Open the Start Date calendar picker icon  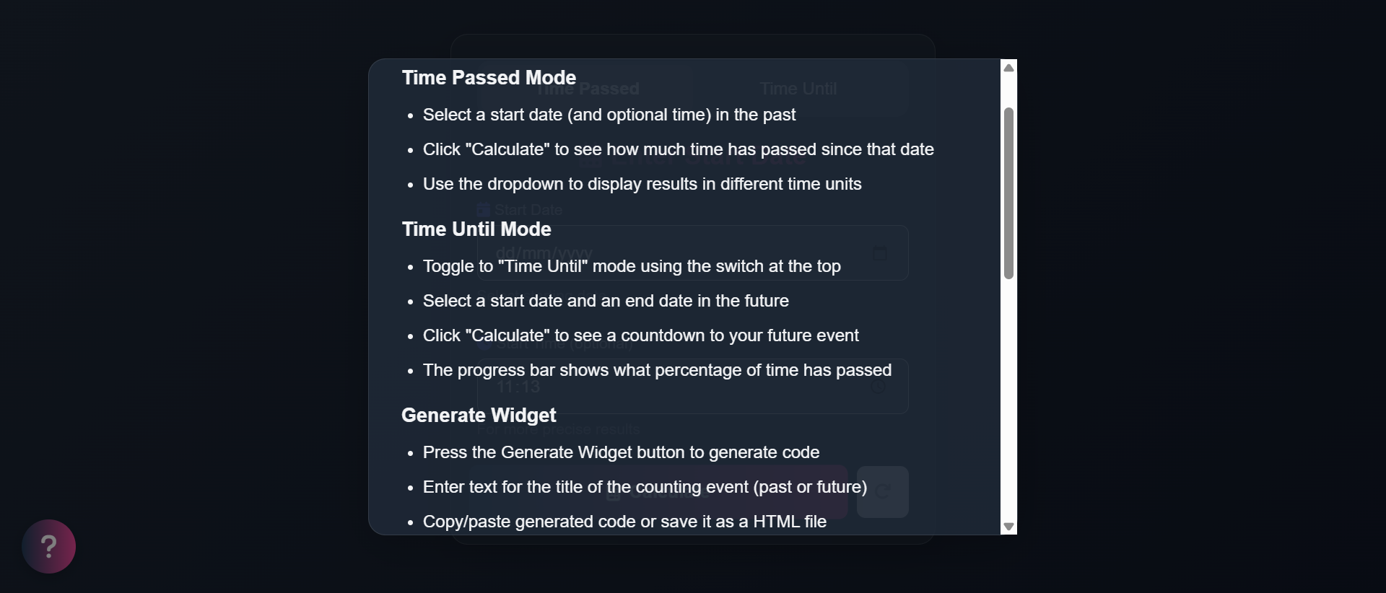coord(879,253)
